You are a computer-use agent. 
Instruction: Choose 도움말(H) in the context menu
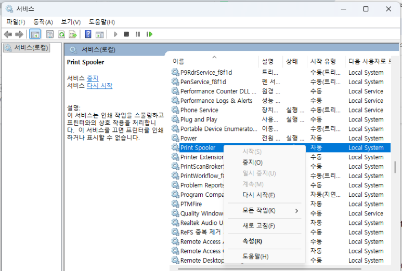coord(255,256)
